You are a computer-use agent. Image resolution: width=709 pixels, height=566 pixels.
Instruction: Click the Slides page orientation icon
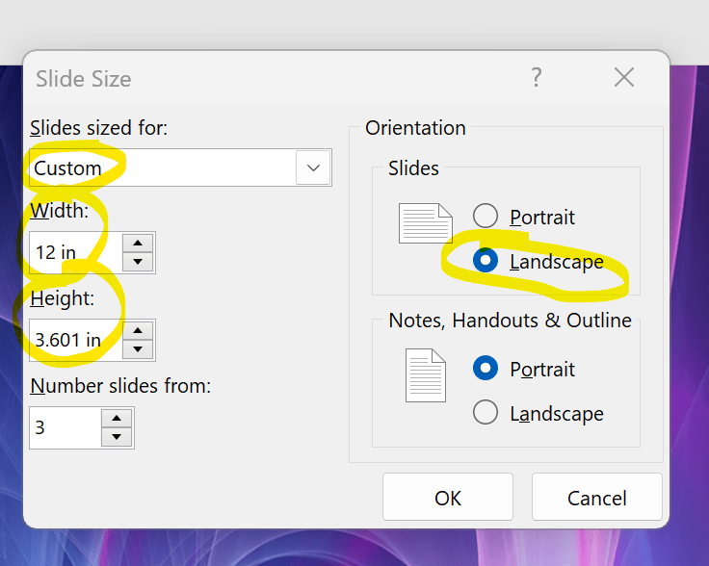tap(425, 223)
